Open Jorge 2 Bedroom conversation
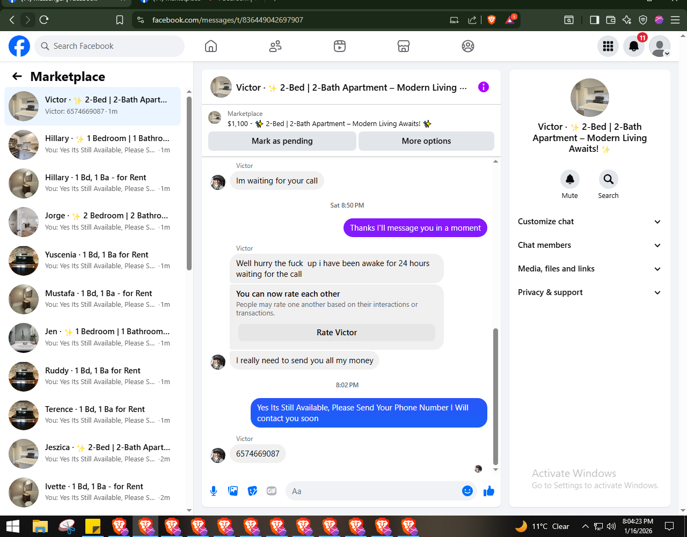Viewport: 687px width, 537px height. coord(92,222)
